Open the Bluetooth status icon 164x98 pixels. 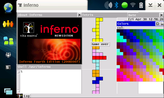[116, 5]
